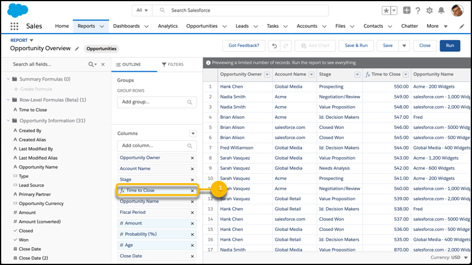
Task: Open Account Name column header menu
Action: tap(312, 75)
